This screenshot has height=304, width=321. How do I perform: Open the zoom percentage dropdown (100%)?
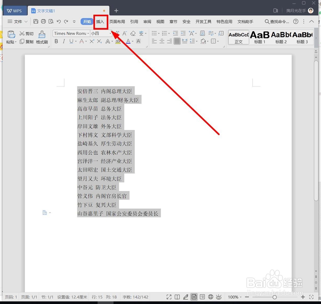pyautogui.click(x=235, y=297)
